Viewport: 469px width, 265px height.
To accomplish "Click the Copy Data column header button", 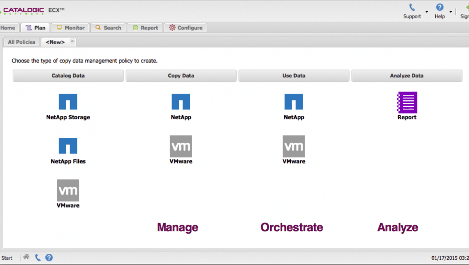I will click(x=181, y=76).
